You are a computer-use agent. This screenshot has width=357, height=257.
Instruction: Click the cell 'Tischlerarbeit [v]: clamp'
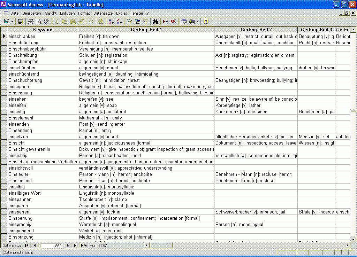point(146,200)
